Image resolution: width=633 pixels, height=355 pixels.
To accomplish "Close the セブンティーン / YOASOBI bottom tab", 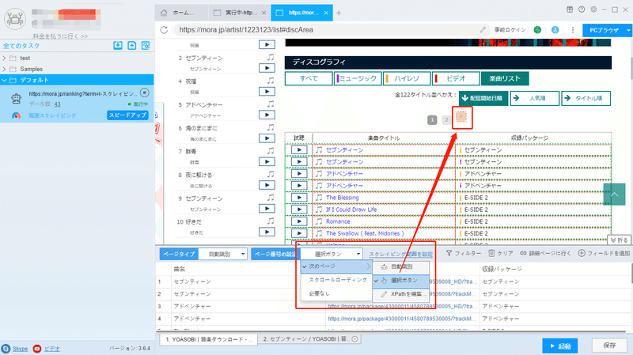I will point(354,339).
